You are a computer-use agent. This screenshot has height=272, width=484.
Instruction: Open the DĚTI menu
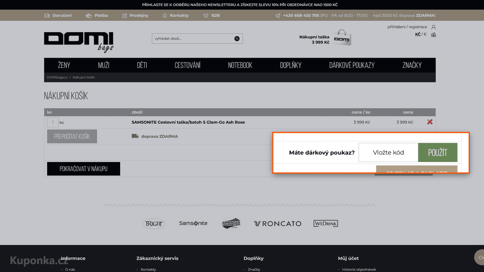142,65
